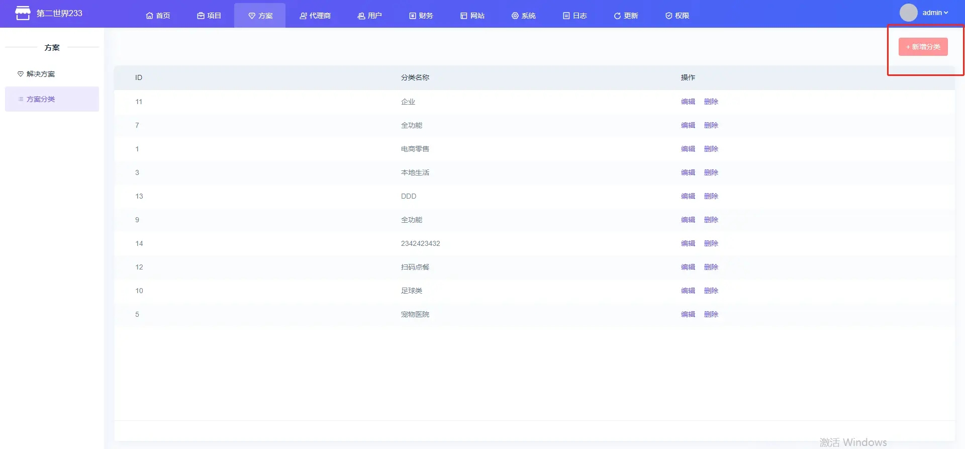Open the 网站 menu tab
965x449 pixels.
pos(472,16)
